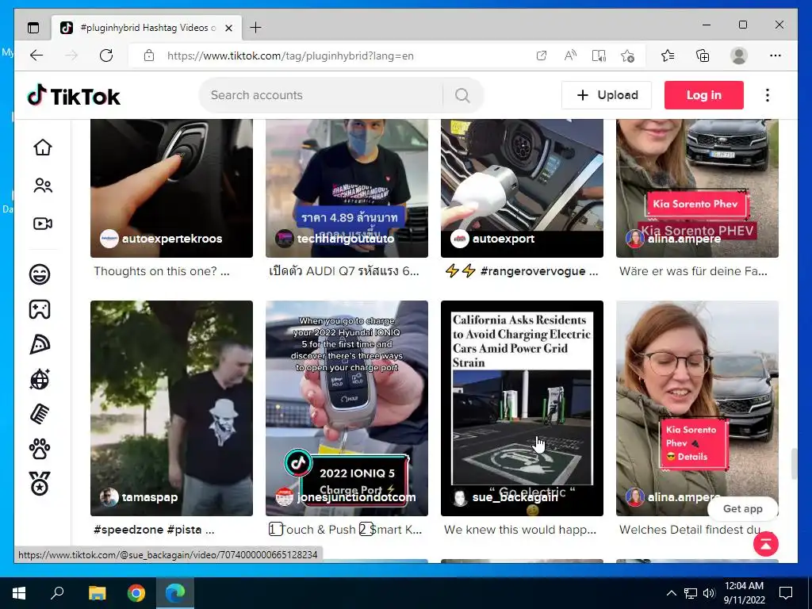Click the #rangerovervogue hashtag caption
This screenshot has width=812, height=609.
pyautogui.click(x=534, y=271)
